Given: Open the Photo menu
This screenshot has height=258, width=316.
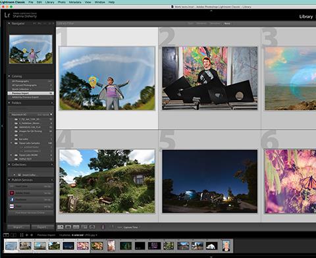Looking at the screenshot, I should [x=62, y=2].
